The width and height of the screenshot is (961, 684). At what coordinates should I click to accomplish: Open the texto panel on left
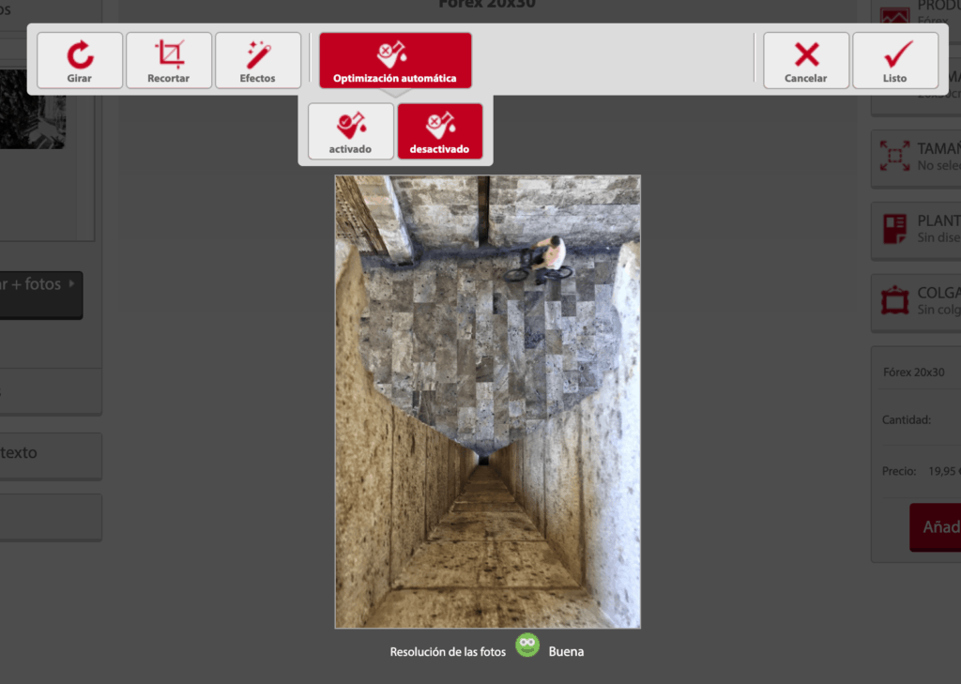click(51, 455)
